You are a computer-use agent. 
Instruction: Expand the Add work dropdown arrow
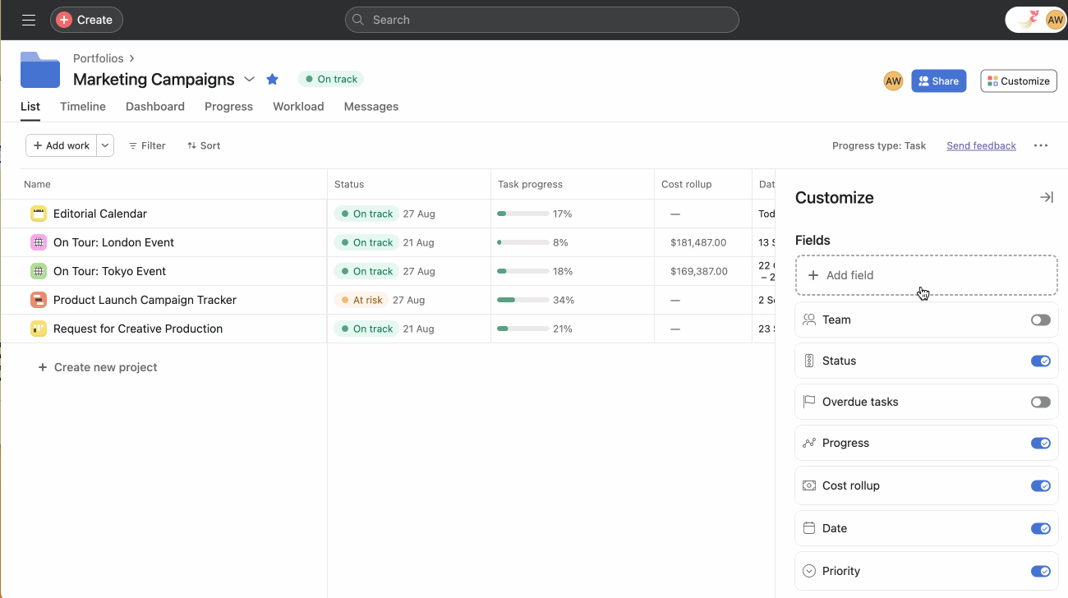[x=105, y=145]
